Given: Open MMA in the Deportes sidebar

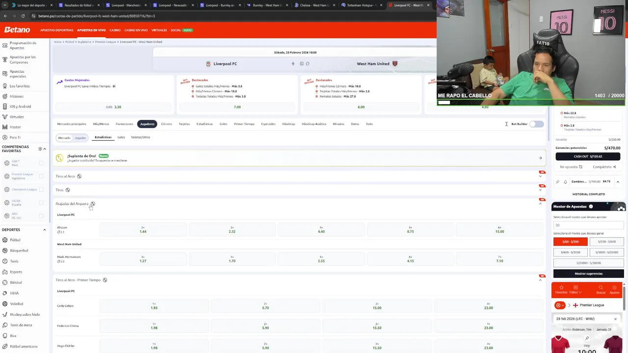Looking at the screenshot, I should 14,293.
